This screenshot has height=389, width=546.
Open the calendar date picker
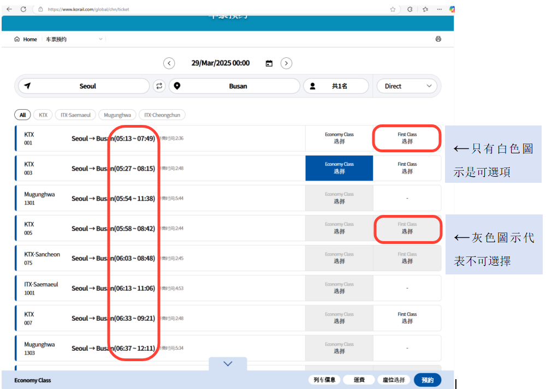click(x=269, y=63)
